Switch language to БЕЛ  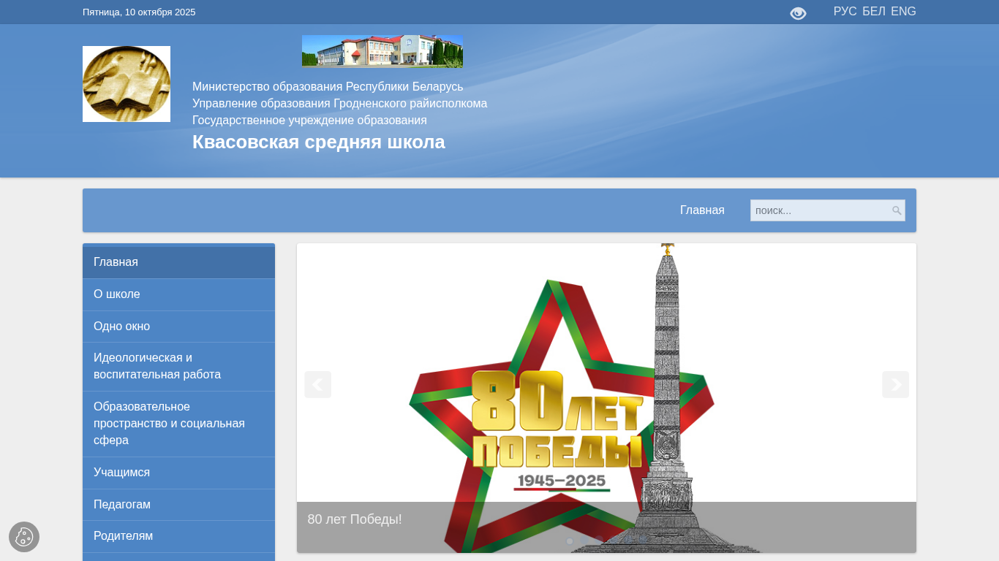coord(874,12)
